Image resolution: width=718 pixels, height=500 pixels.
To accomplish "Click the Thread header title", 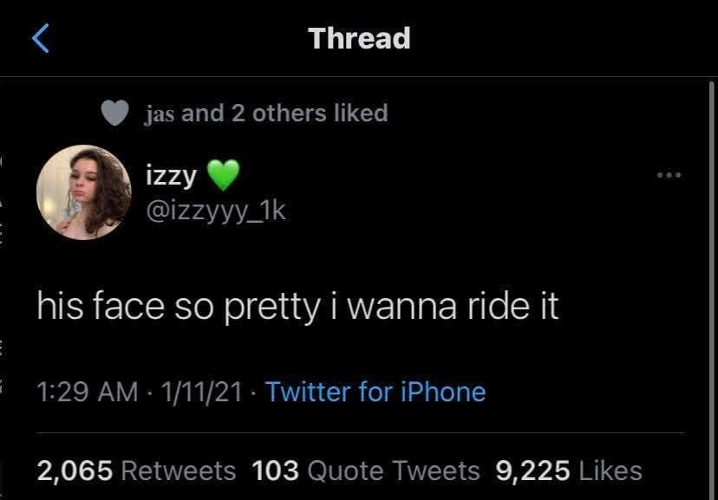I will click(359, 38).
